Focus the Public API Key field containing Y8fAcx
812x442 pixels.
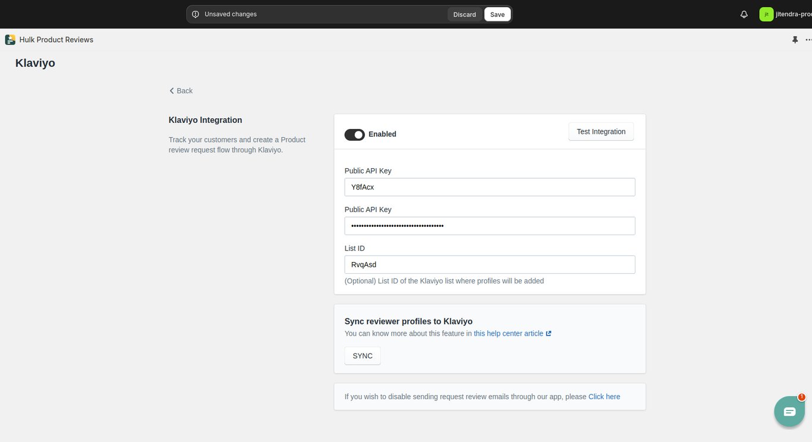coord(489,187)
